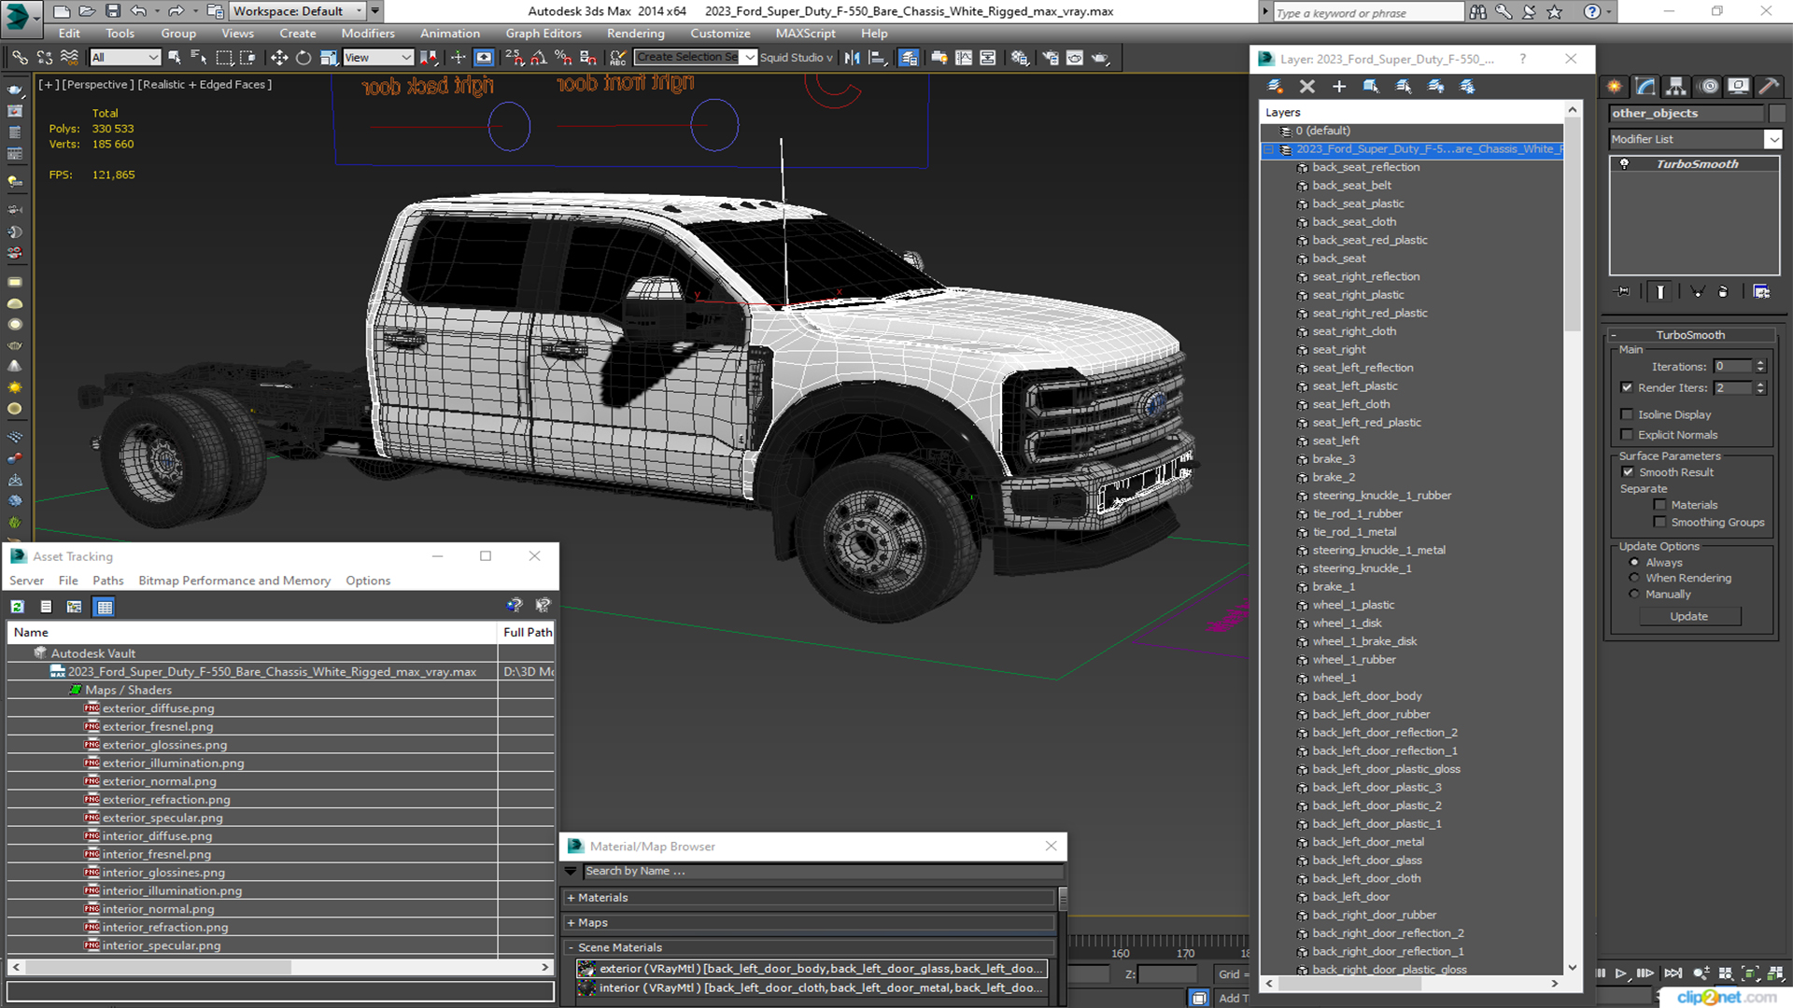Open the Workspace Default dropdown
The image size is (1793, 1008).
298,11
